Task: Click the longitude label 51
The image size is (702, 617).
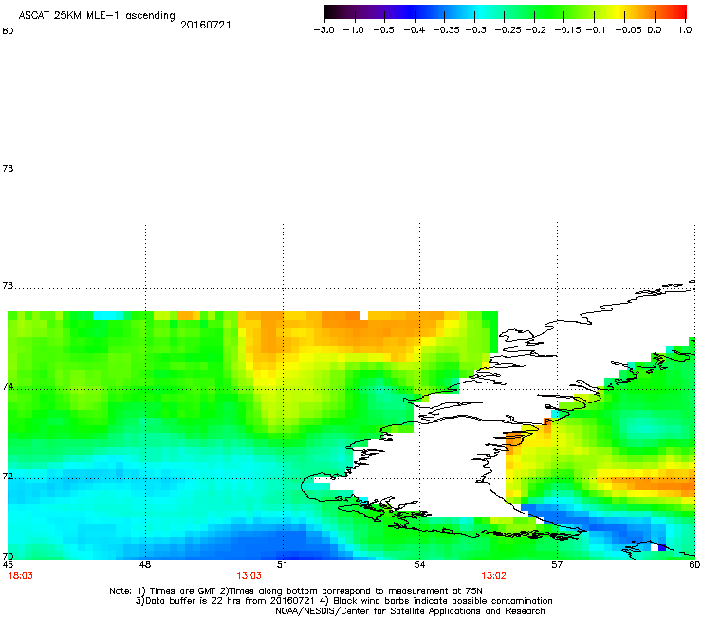Action: [x=282, y=565]
